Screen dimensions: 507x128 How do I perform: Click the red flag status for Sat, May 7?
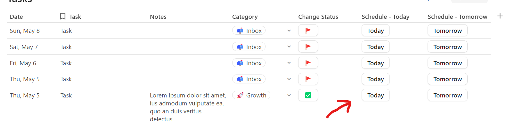click(x=308, y=47)
